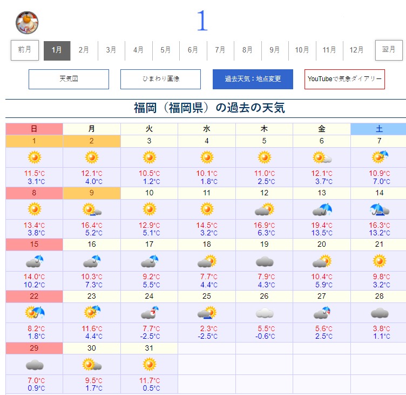The image size is (406, 395).
Task: Click weather icon for January 9
Action: (x=92, y=210)
